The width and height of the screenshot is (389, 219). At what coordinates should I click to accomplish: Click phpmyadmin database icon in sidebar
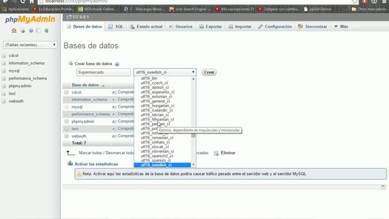[x=4, y=86]
